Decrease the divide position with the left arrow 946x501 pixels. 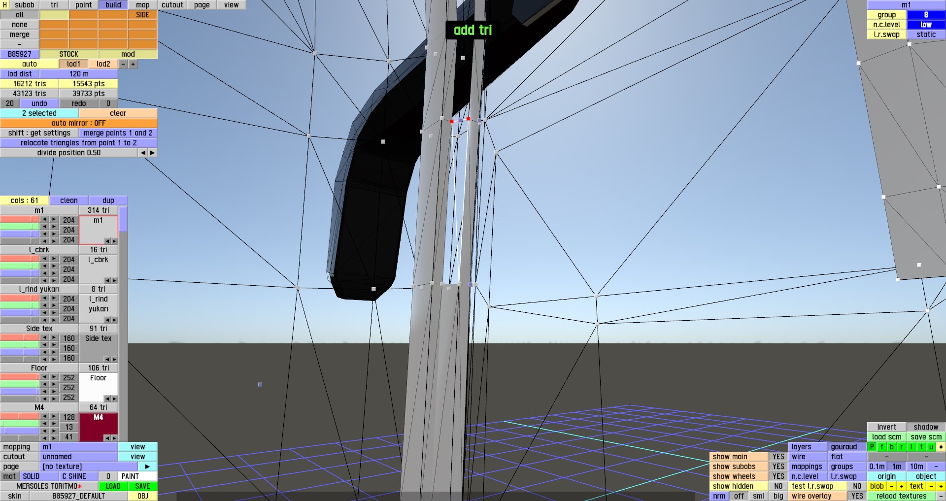(x=143, y=153)
